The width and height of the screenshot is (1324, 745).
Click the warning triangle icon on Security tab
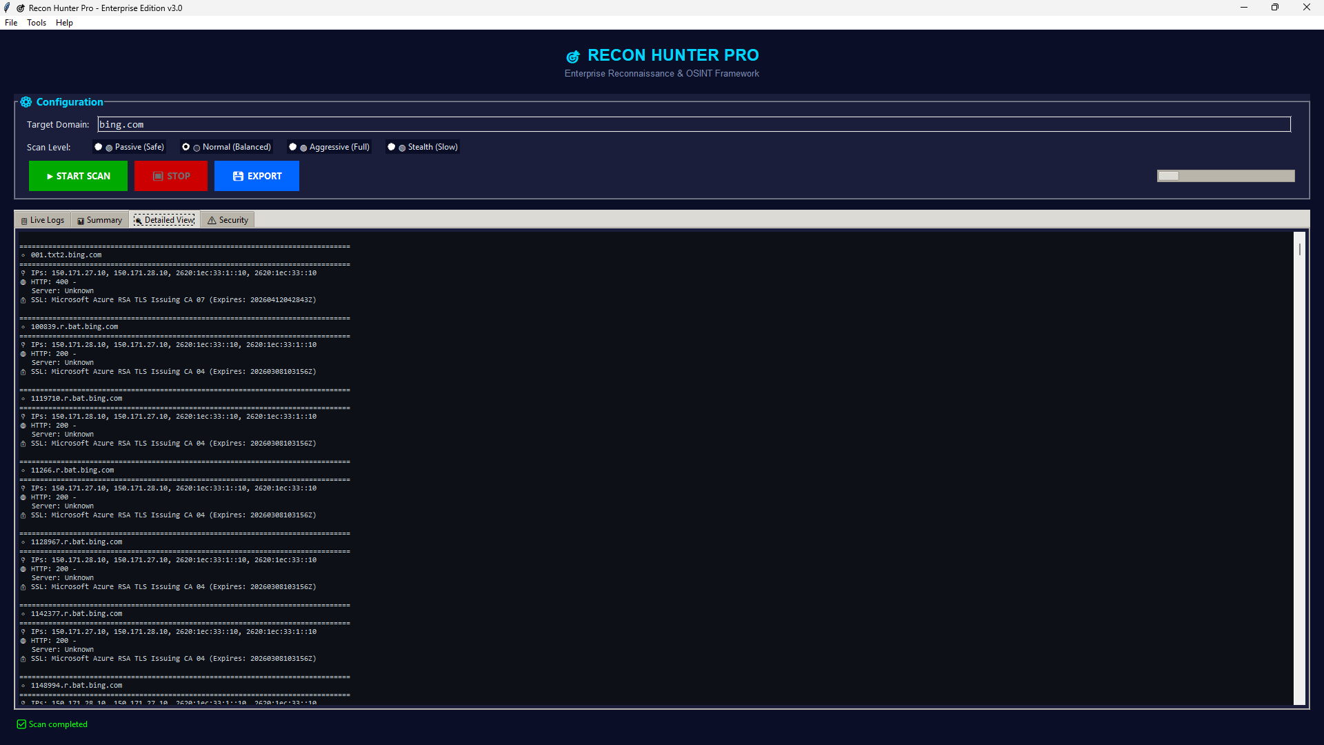tap(212, 221)
